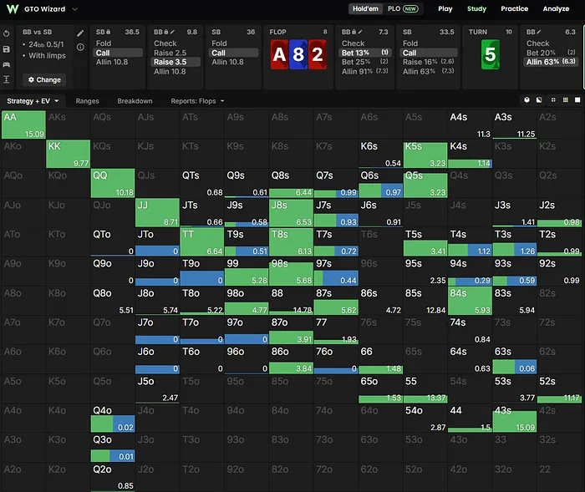Click the green KK matrix cell
The height and width of the screenshot is (492, 585).
pyautogui.click(x=68, y=154)
